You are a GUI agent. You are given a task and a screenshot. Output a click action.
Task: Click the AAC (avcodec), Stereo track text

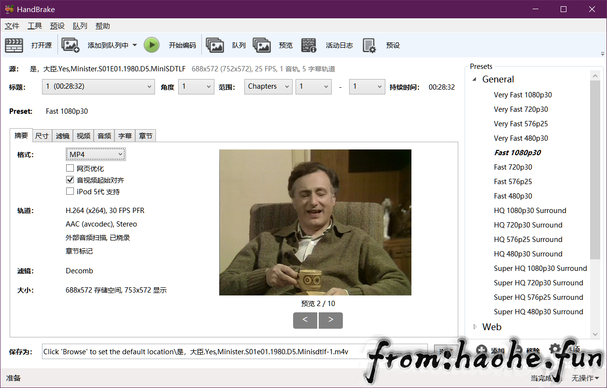click(x=101, y=224)
